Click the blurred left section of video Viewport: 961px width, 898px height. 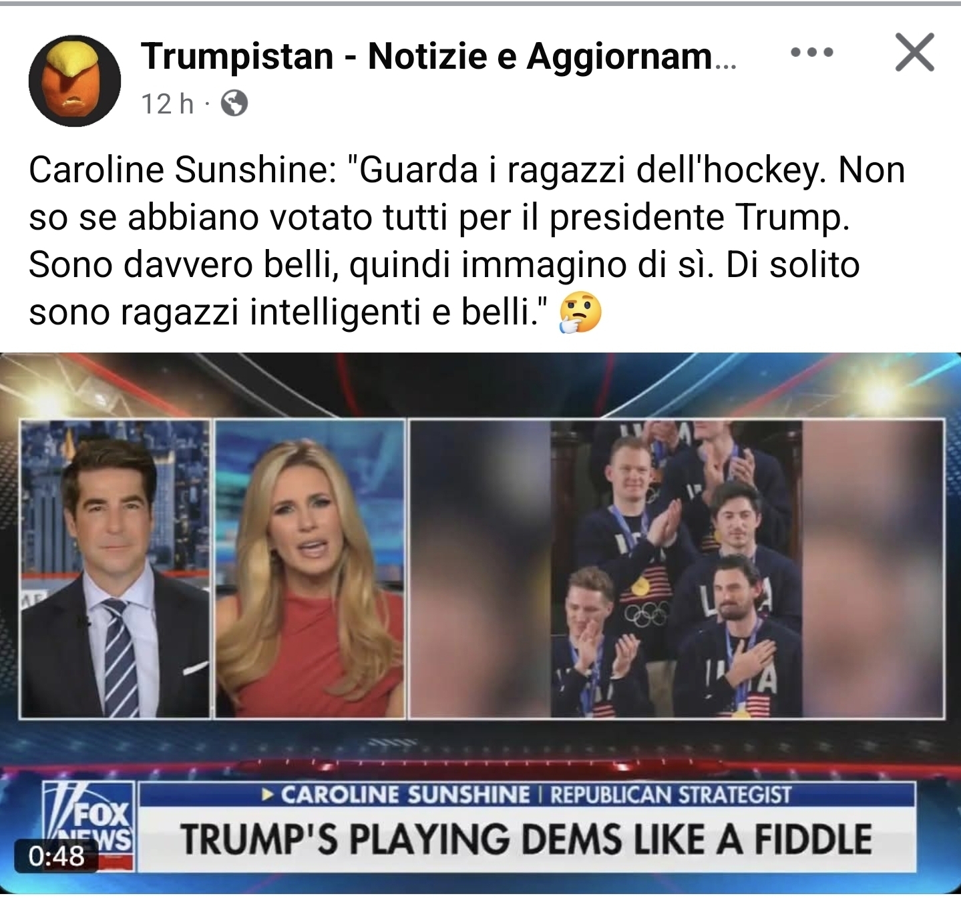(480, 569)
